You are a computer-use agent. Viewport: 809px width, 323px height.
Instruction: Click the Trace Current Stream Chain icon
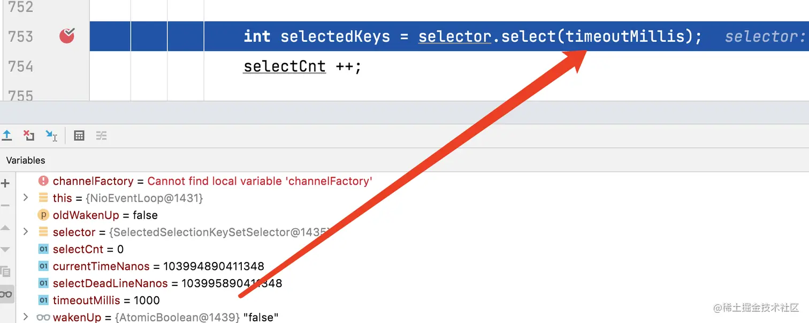[x=101, y=136]
